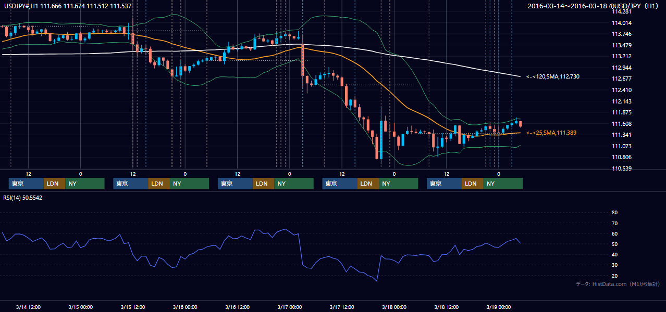This screenshot has width=666, height=312.
Task: Select the 3/19 00:00 date label
Action: pyautogui.click(x=498, y=307)
